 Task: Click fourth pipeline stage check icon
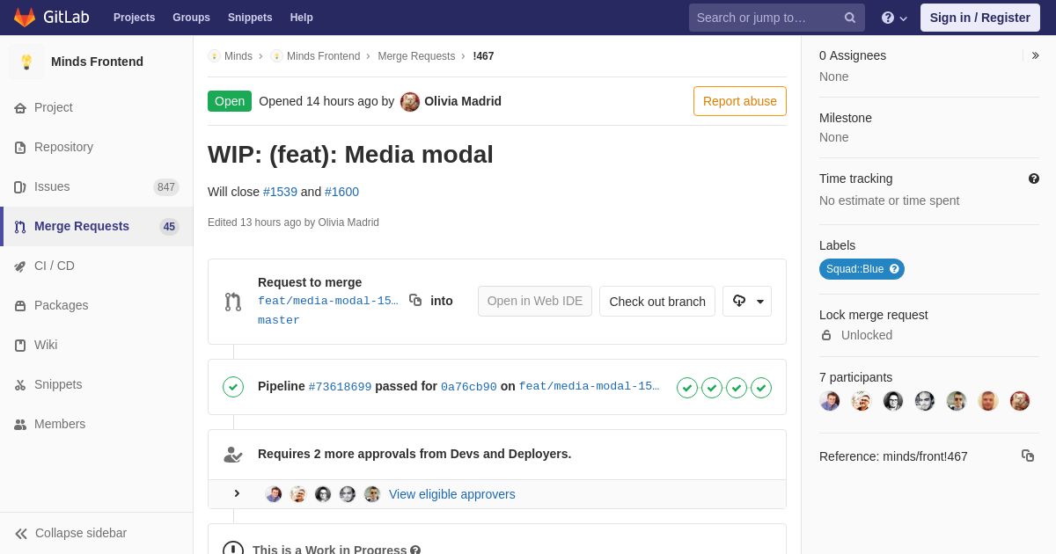(761, 388)
